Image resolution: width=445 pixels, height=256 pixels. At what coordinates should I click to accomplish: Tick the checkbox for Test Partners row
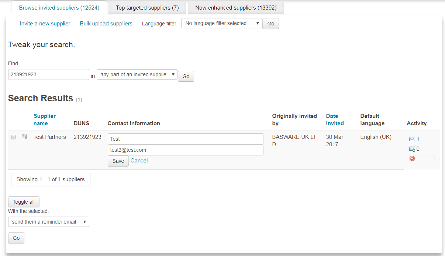[x=13, y=137]
